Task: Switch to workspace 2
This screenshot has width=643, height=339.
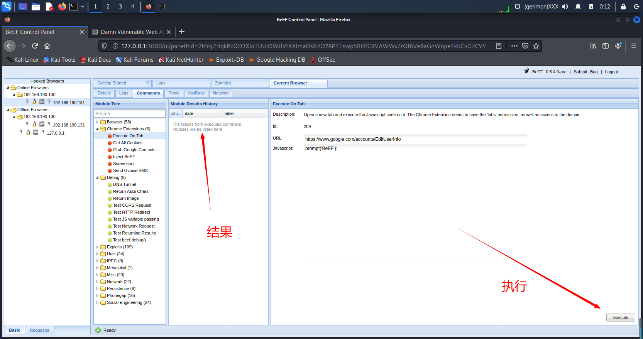Action: [108, 7]
